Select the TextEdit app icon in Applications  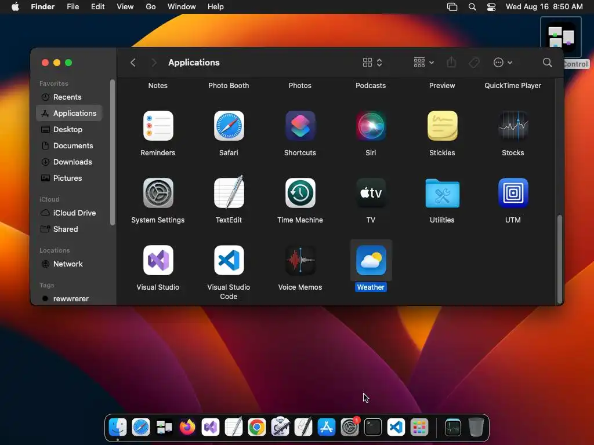point(229,192)
